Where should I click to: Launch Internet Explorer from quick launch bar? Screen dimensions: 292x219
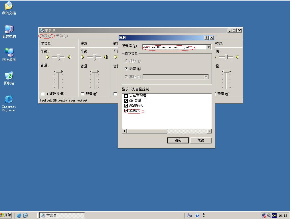pos(19,216)
